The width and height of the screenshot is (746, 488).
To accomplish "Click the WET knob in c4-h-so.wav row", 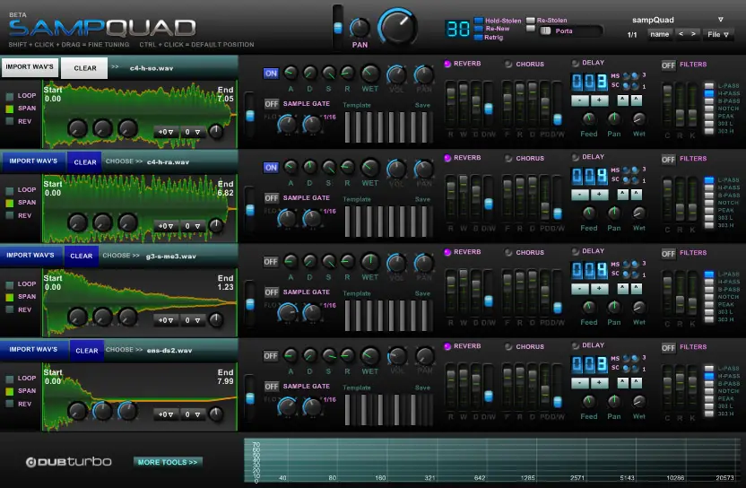I will 369,74.
